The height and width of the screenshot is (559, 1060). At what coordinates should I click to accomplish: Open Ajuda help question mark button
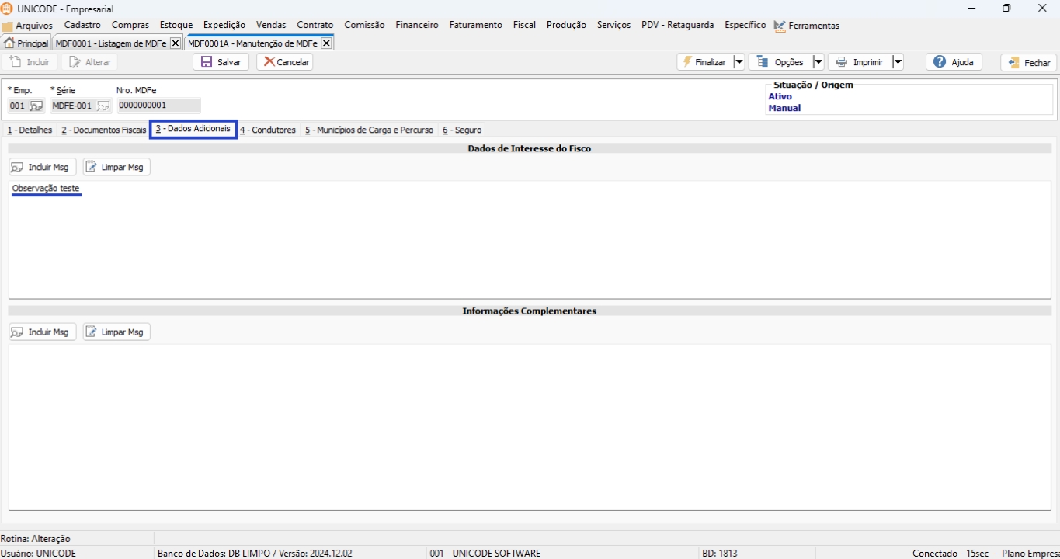[x=954, y=62]
